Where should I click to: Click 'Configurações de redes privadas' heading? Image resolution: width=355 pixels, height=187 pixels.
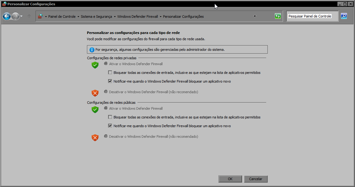[112, 58]
